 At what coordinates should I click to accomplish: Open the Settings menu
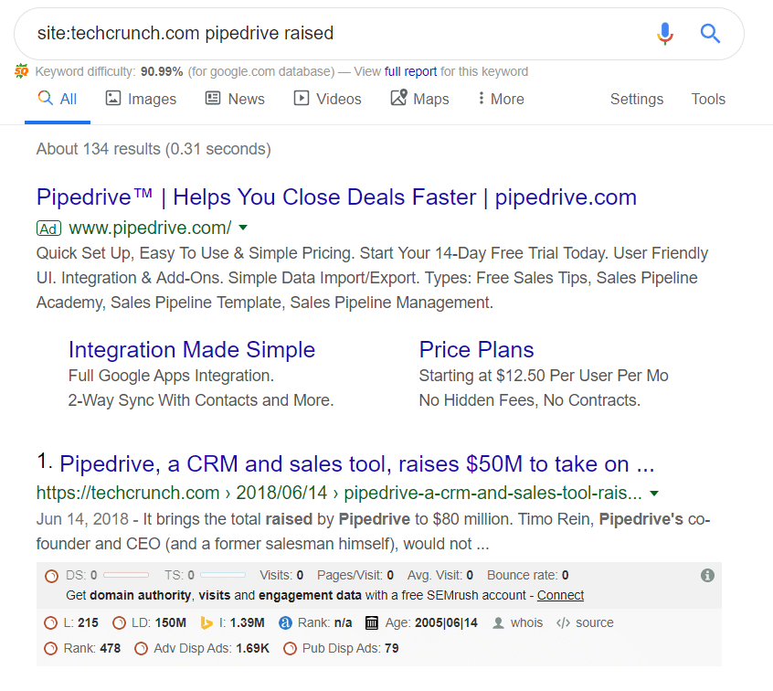[637, 99]
